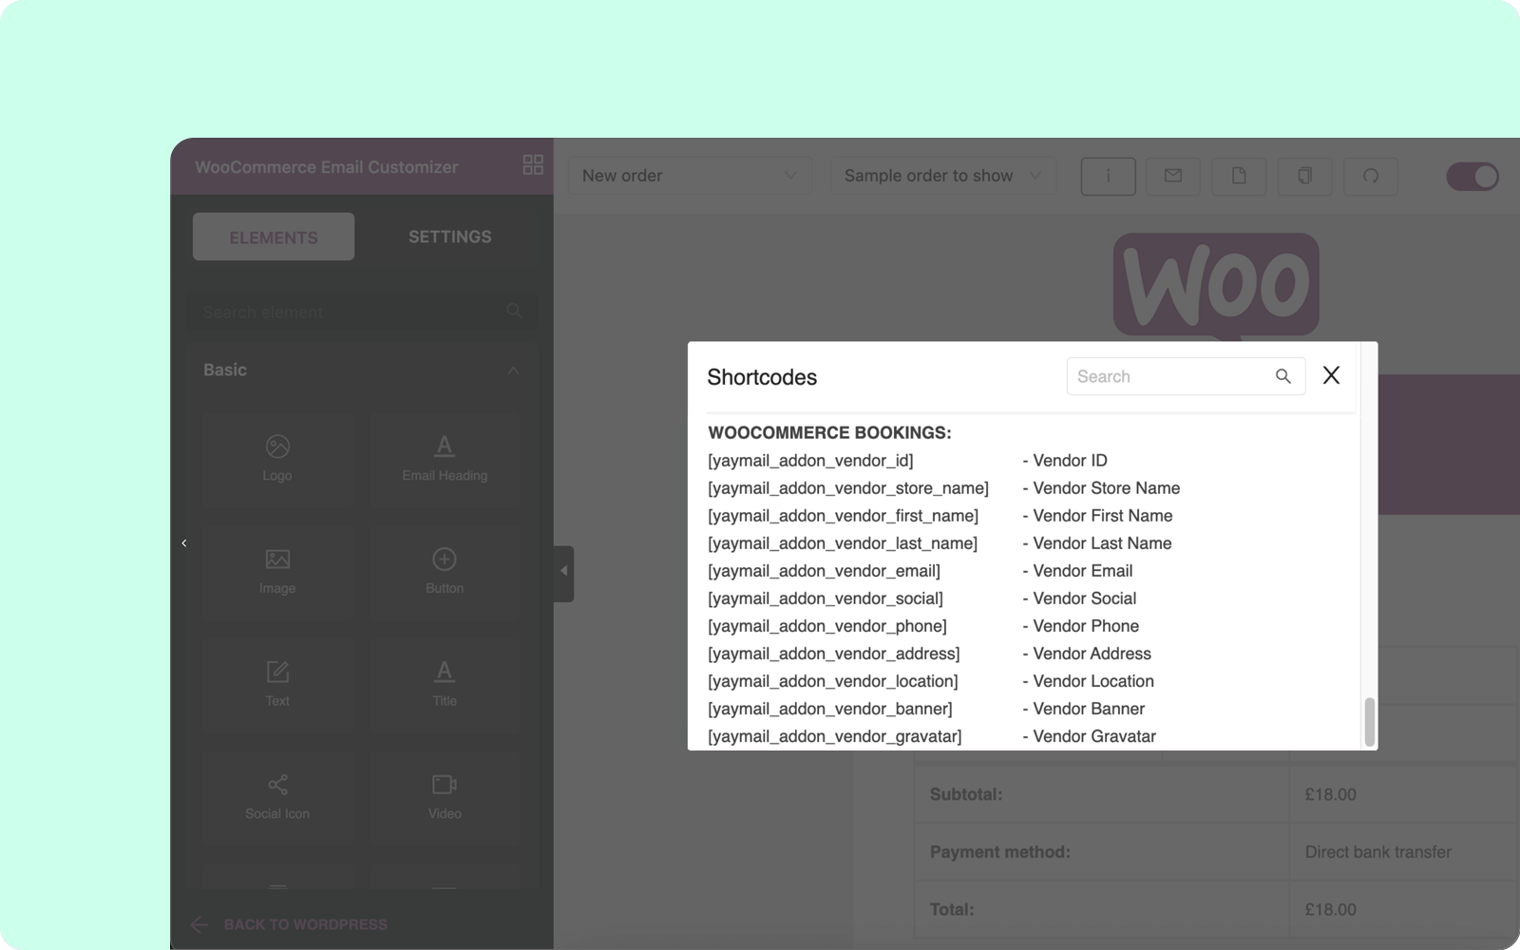Click the Direct bank transfer value
Screen dimensions: 1520x950
pos(1378,852)
